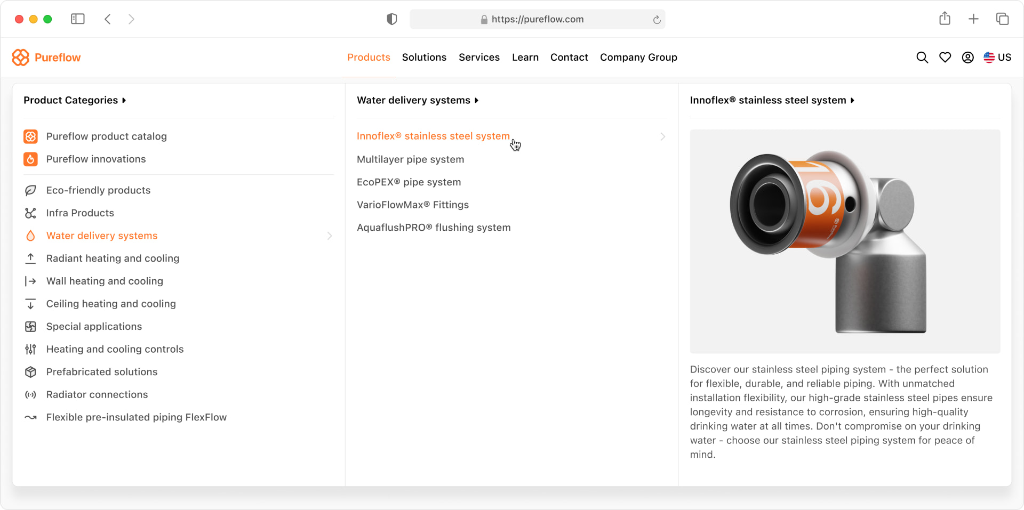Click chevron beside Innoflex stainless steel system row

click(x=663, y=136)
